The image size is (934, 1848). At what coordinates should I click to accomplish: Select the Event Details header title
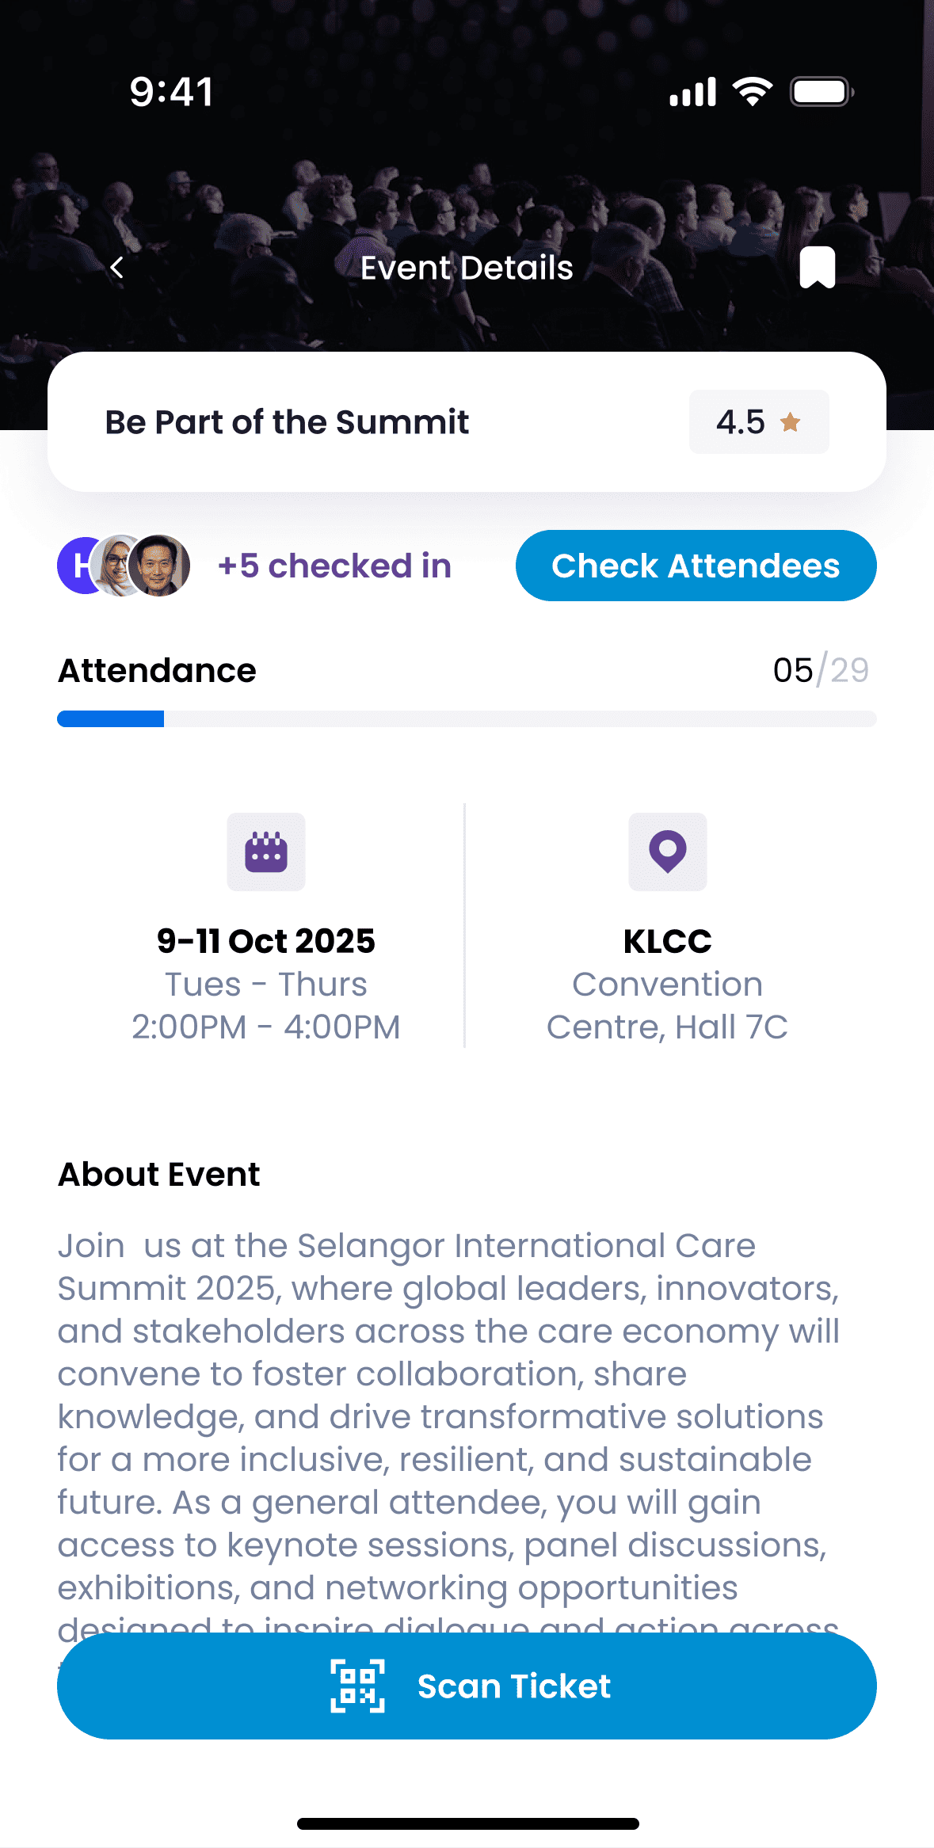[x=467, y=267]
